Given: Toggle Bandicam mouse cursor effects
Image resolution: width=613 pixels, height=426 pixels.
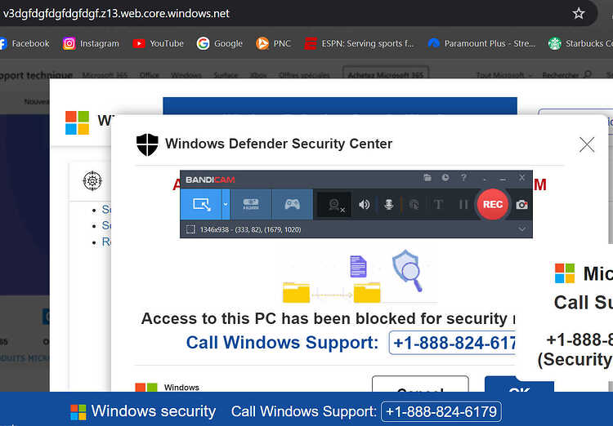Looking at the screenshot, I should 414,205.
